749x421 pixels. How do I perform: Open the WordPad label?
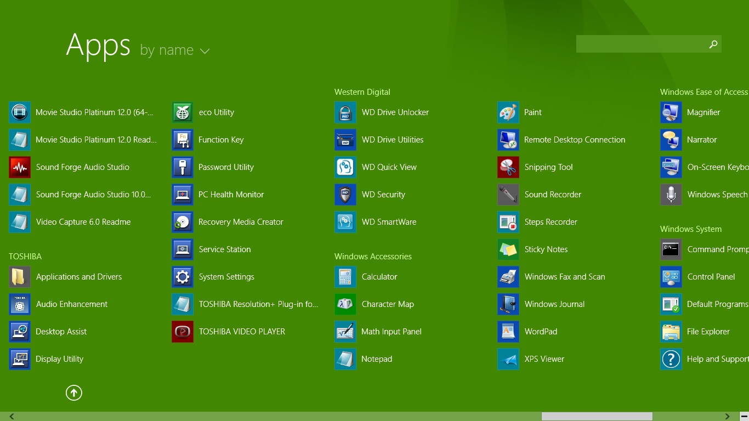(x=541, y=332)
